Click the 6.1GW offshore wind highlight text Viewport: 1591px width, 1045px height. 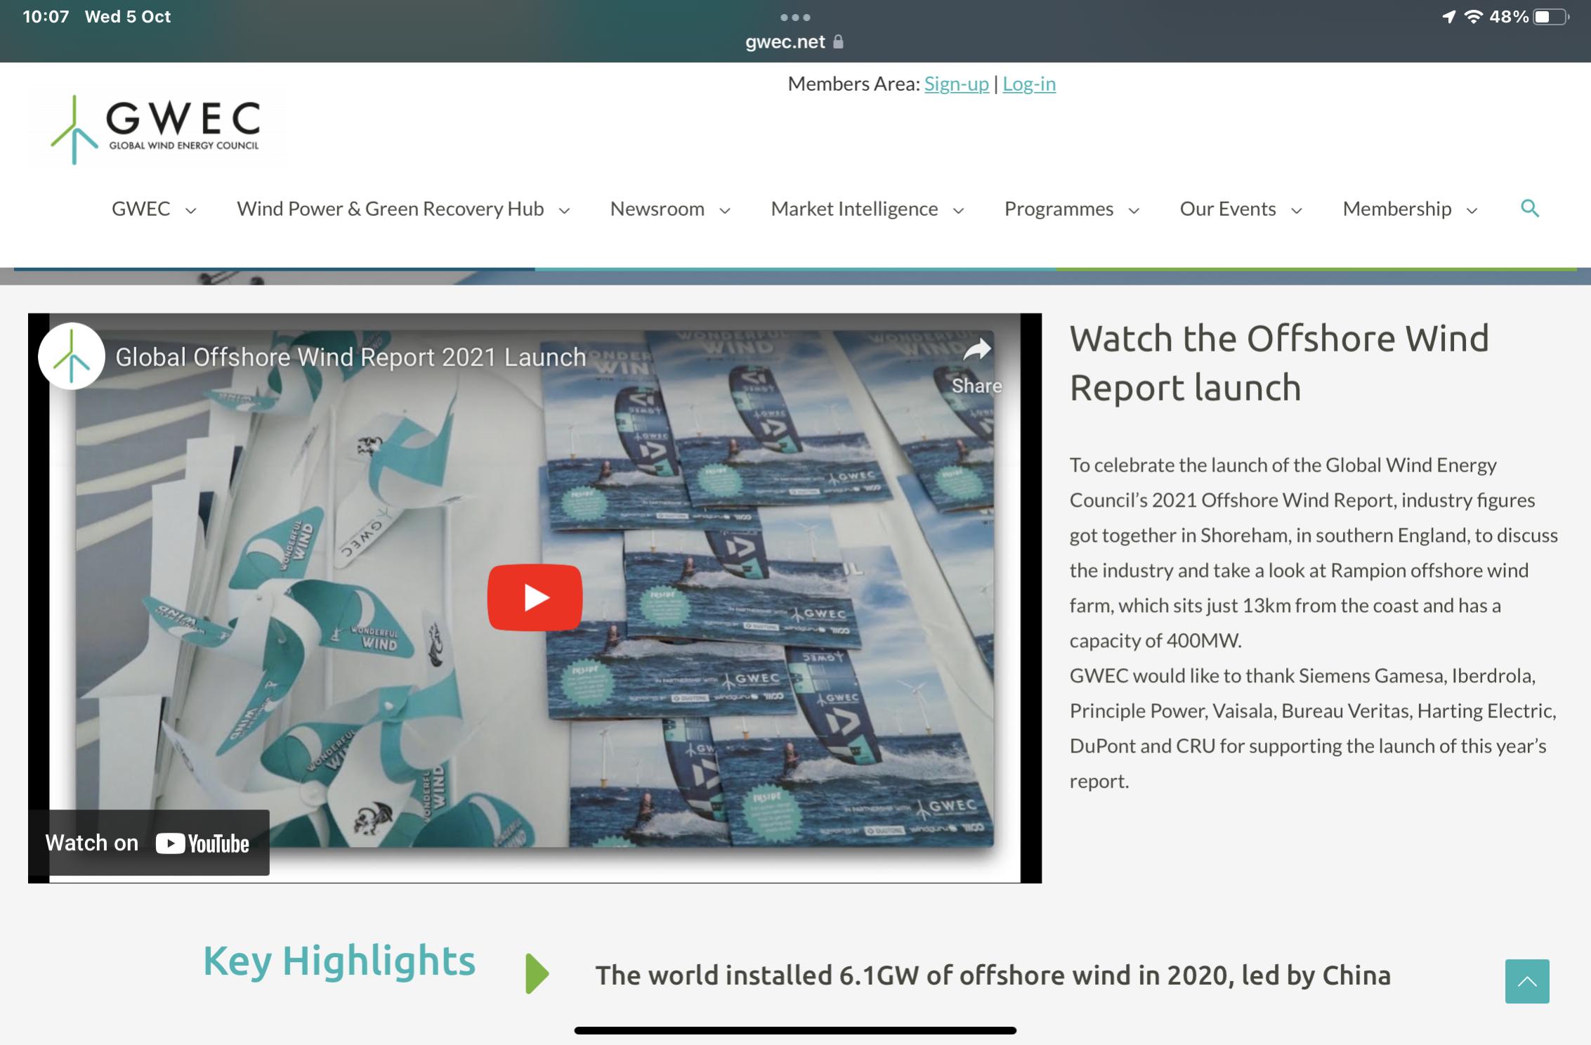pyautogui.click(x=993, y=975)
